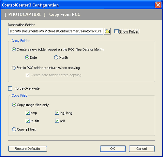Click the greyed Create date folder before copying checkbox

pos(28,75)
